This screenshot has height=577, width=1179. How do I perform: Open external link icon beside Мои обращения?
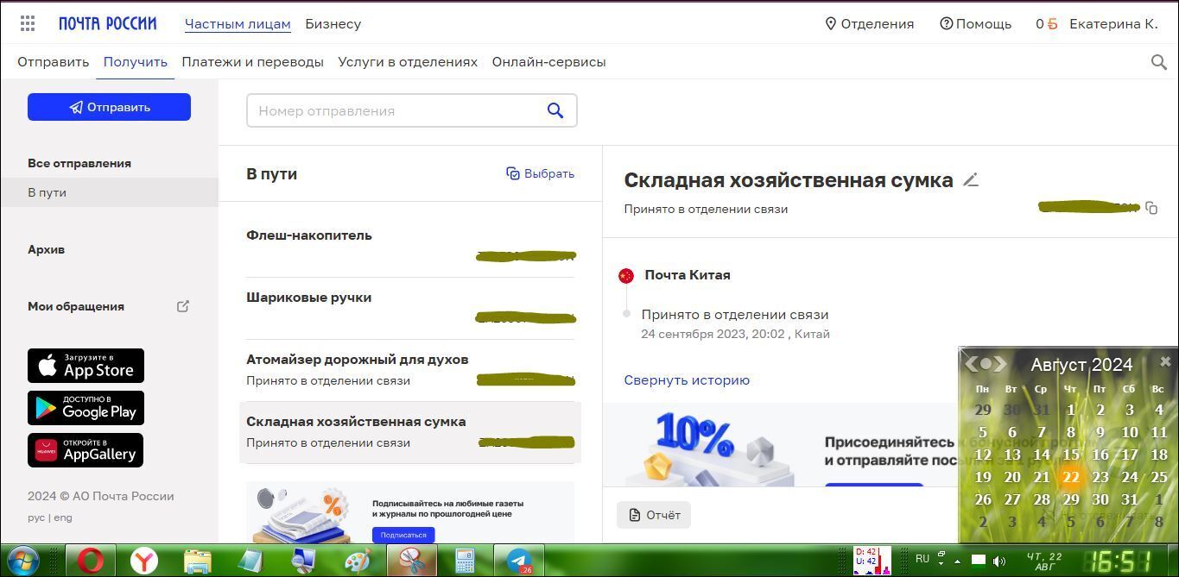183,306
